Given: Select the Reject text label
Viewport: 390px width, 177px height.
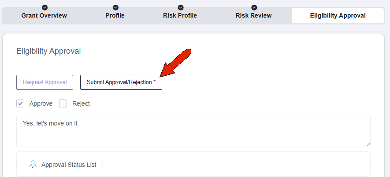Looking at the screenshot, I should tap(81, 103).
